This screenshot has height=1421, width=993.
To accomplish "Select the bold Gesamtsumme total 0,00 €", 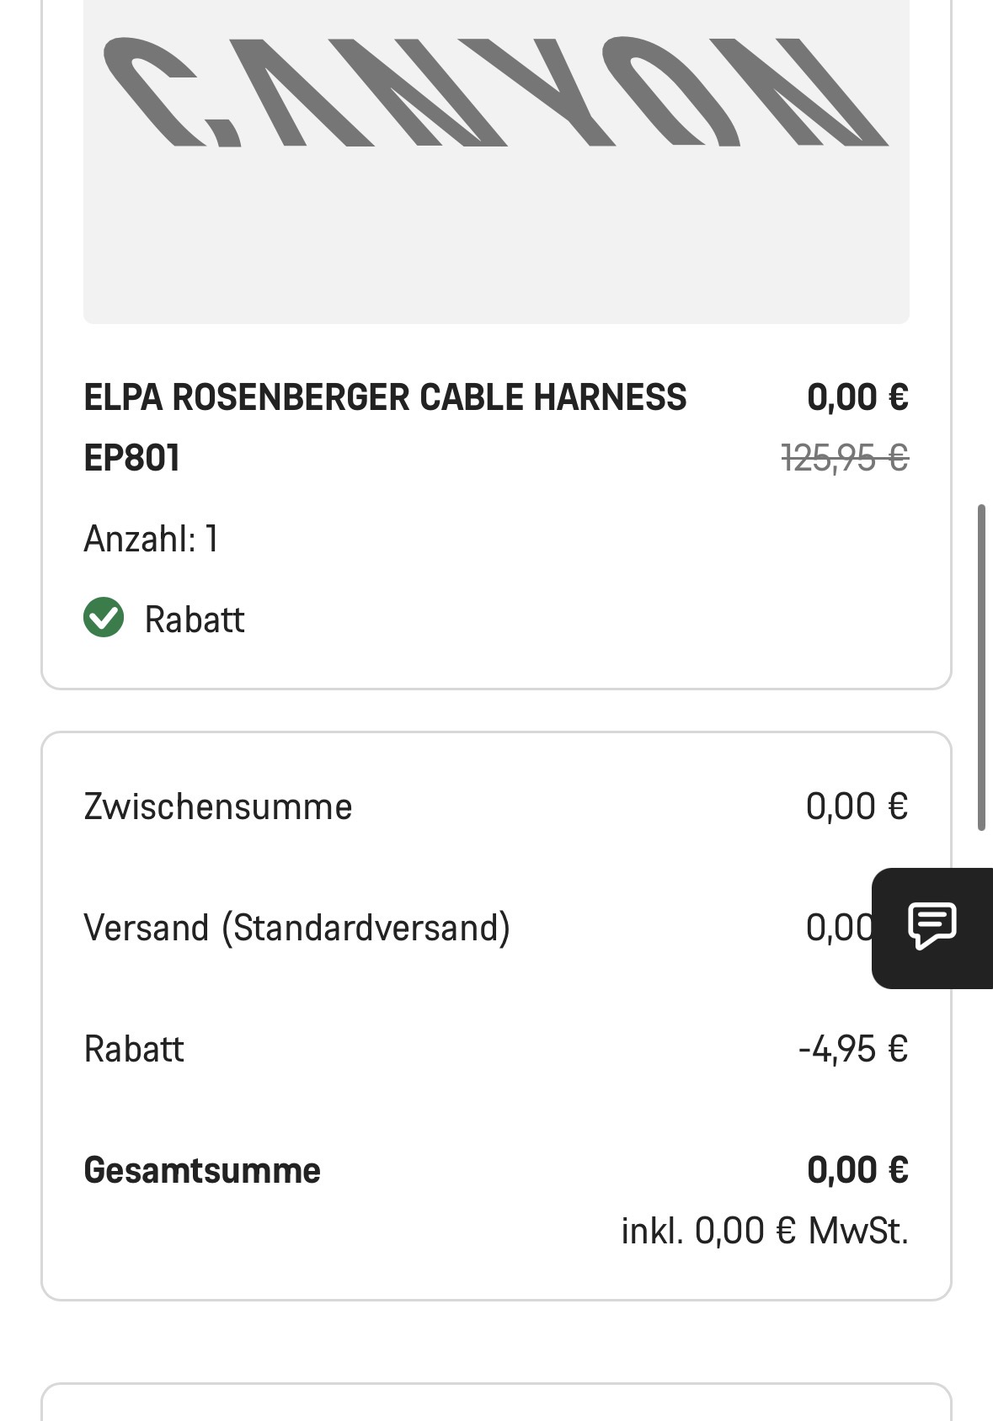I will pos(857,1170).
